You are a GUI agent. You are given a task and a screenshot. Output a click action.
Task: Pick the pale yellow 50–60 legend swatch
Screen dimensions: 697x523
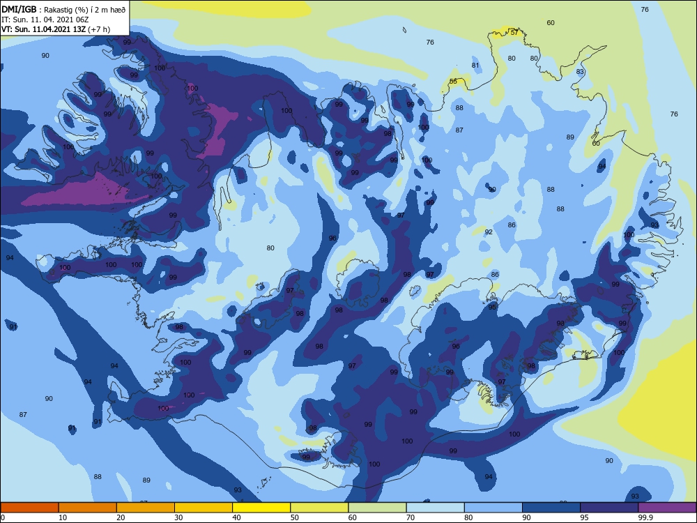tap(319, 508)
